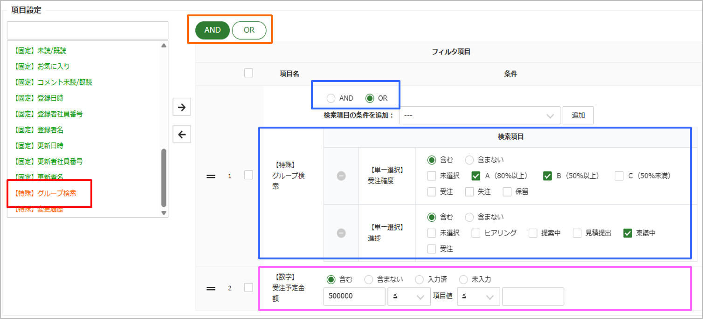The image size is (703, 319).
Task: Select 【特殊】変更履歴 in list
Action: pyautogui.click(x=39, y=210)
